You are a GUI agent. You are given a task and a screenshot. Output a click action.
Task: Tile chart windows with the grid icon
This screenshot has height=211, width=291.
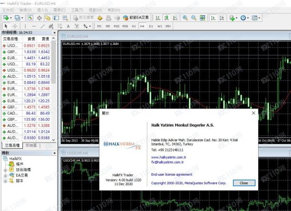pos(202,18)
